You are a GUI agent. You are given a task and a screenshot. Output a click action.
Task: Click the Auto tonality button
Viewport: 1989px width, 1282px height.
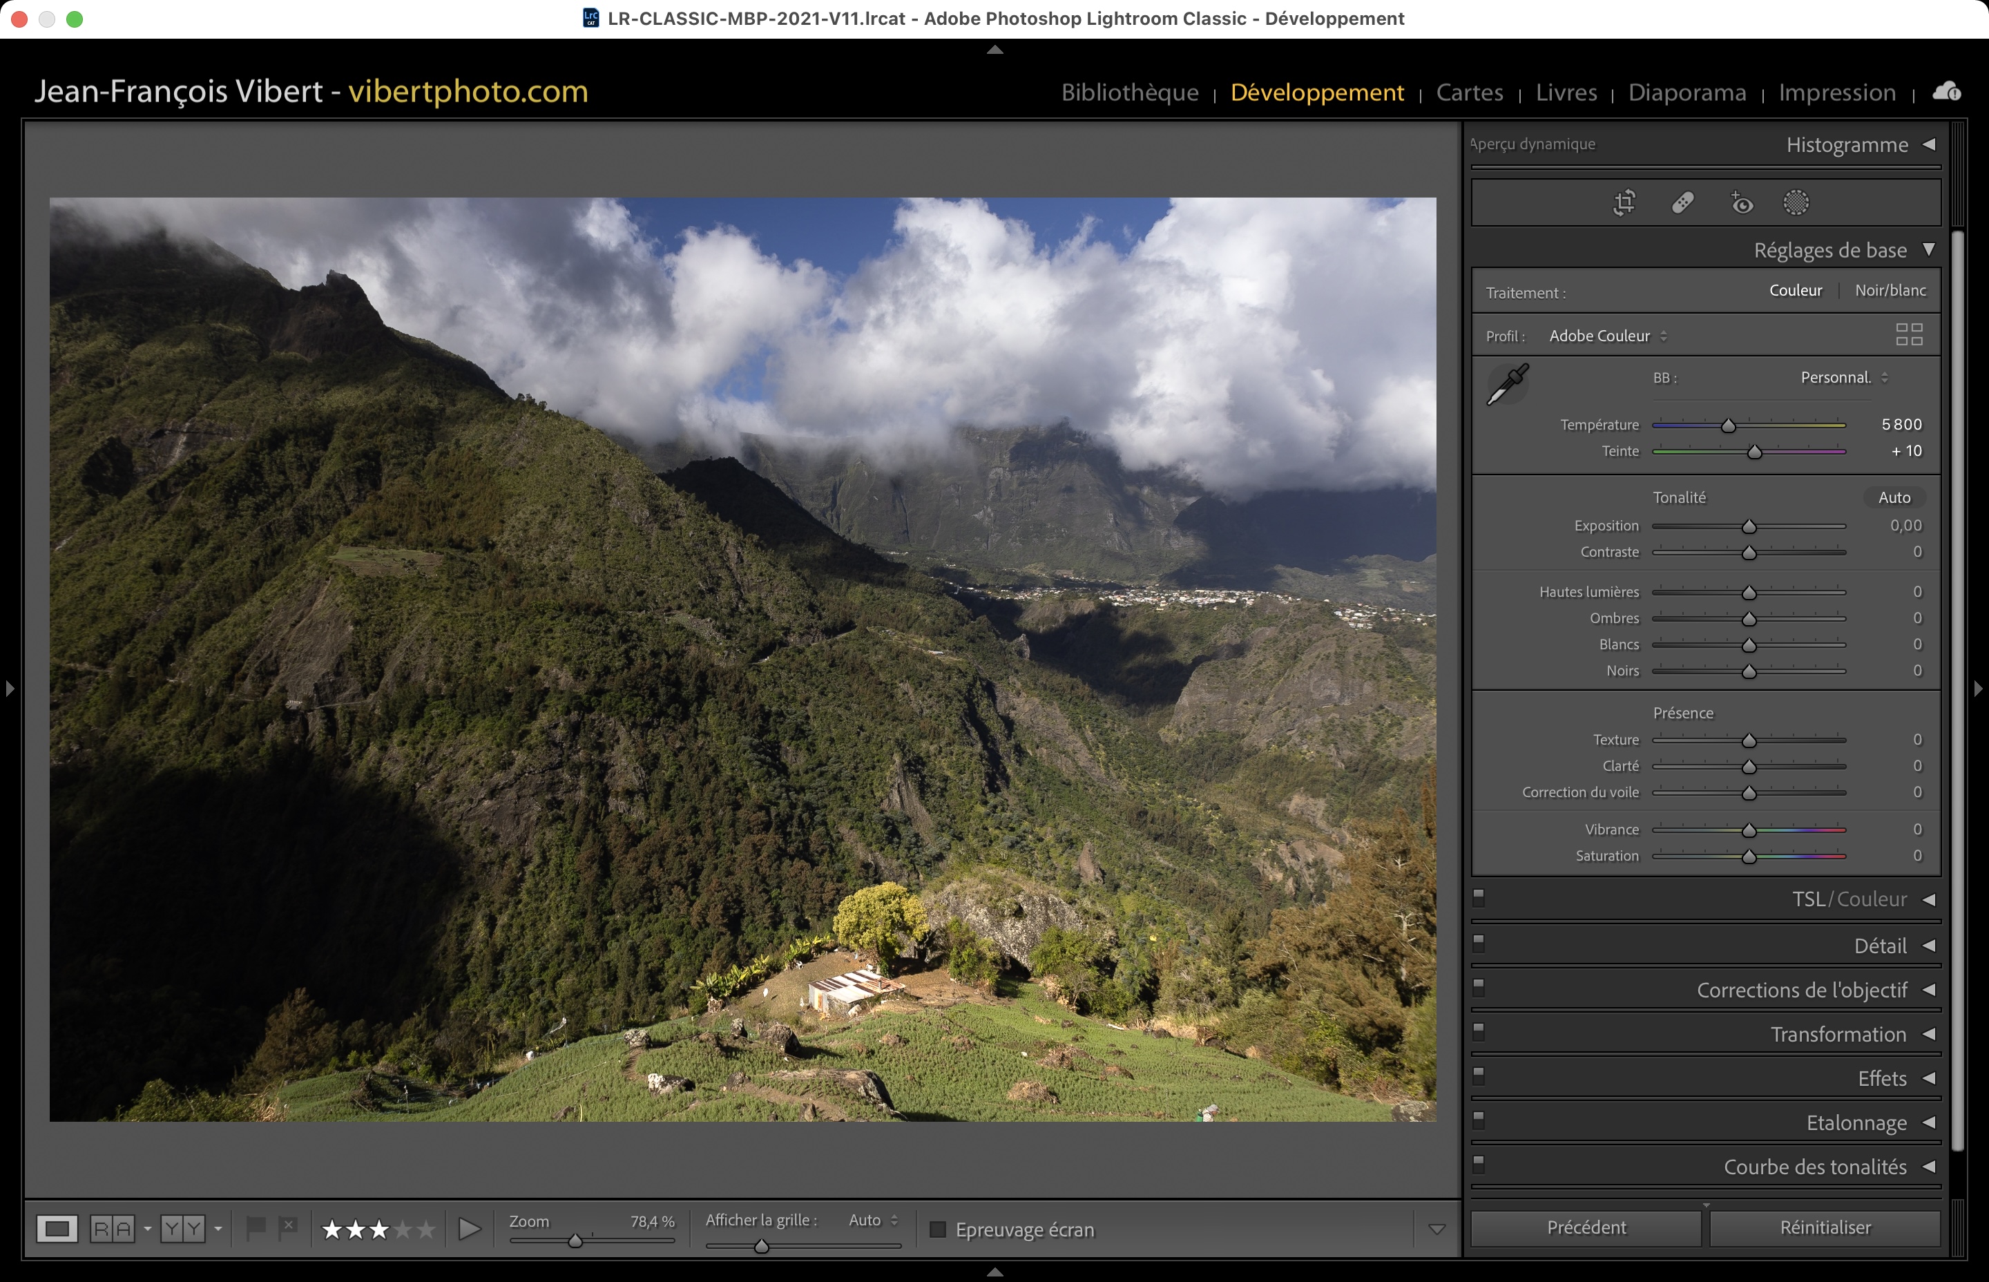point(1893,498)
